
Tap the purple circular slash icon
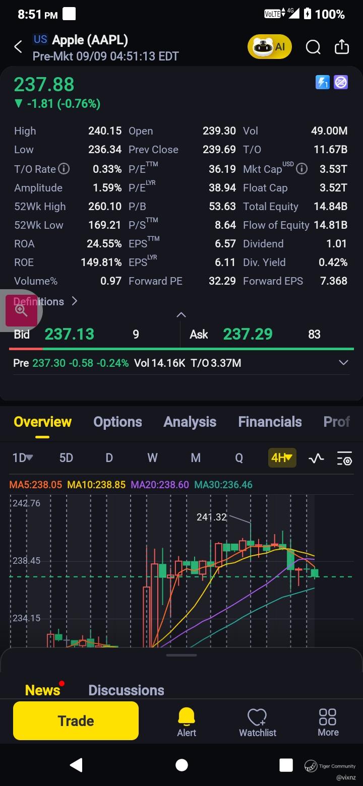pyautogui.click(x=341, y=82)
